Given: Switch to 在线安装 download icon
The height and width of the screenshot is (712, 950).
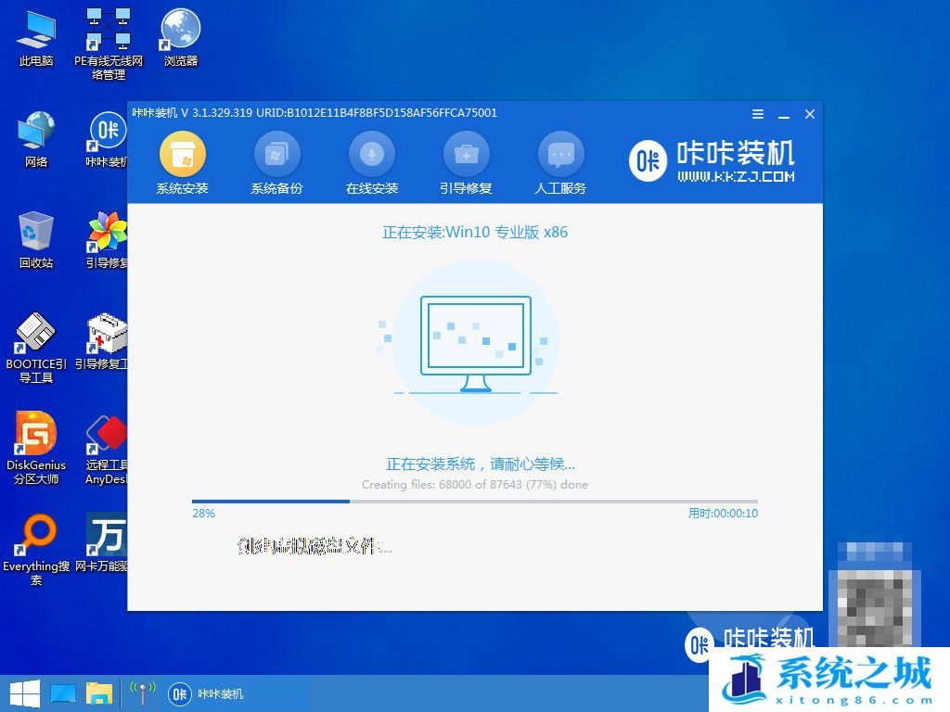Looking at the screenshot, I should tap(371, 155).
